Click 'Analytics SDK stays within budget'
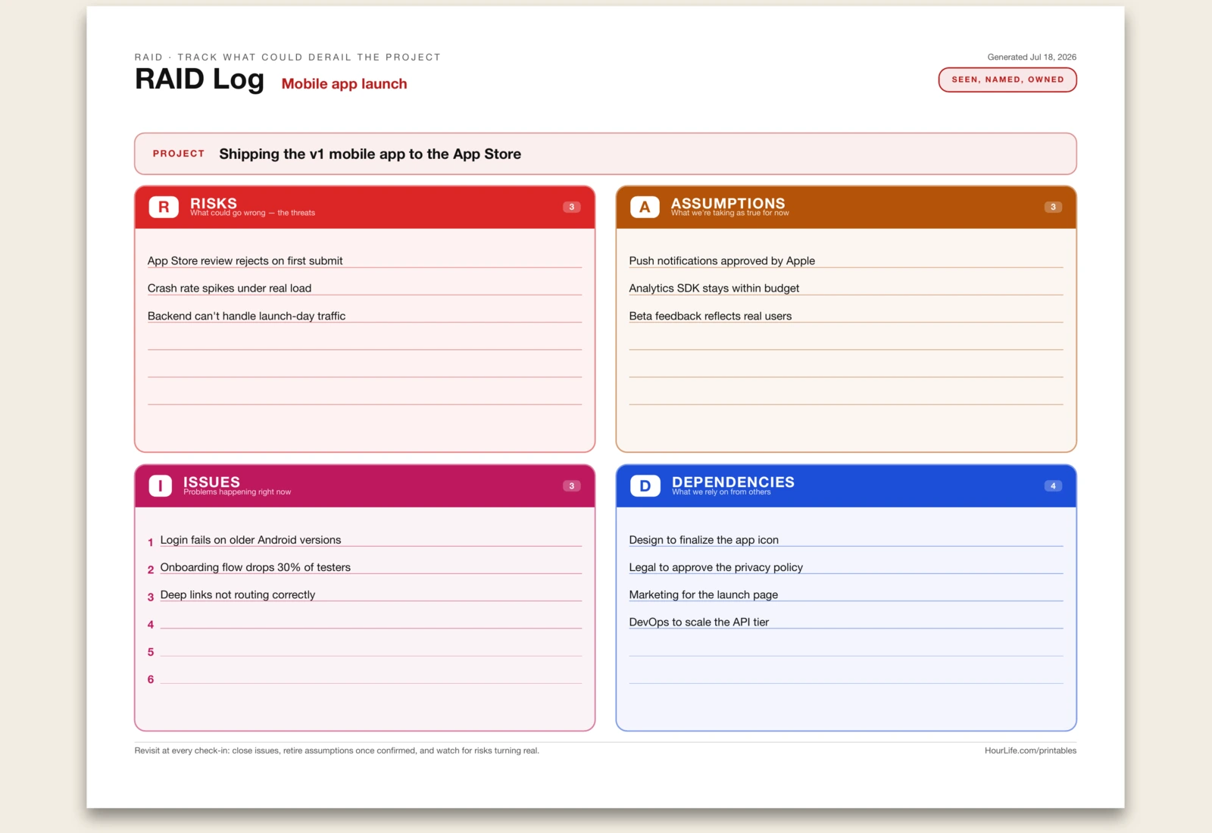The width and height of the screenshot is (1212, 833). (714, 288)
